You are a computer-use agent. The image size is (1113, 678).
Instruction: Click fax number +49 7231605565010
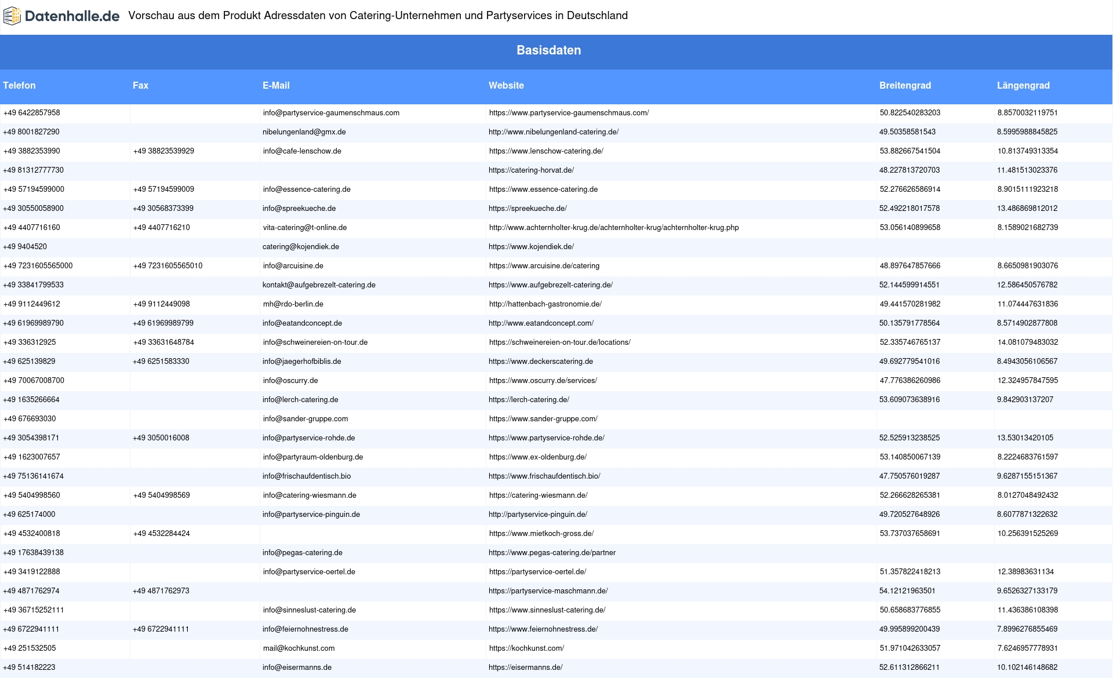168,266
